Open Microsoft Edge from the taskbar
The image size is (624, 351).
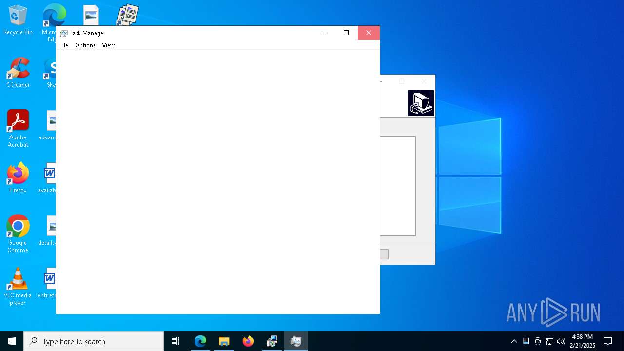(x=200, y=341)
